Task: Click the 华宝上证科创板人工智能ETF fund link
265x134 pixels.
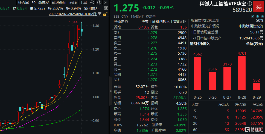Action: 164,21
